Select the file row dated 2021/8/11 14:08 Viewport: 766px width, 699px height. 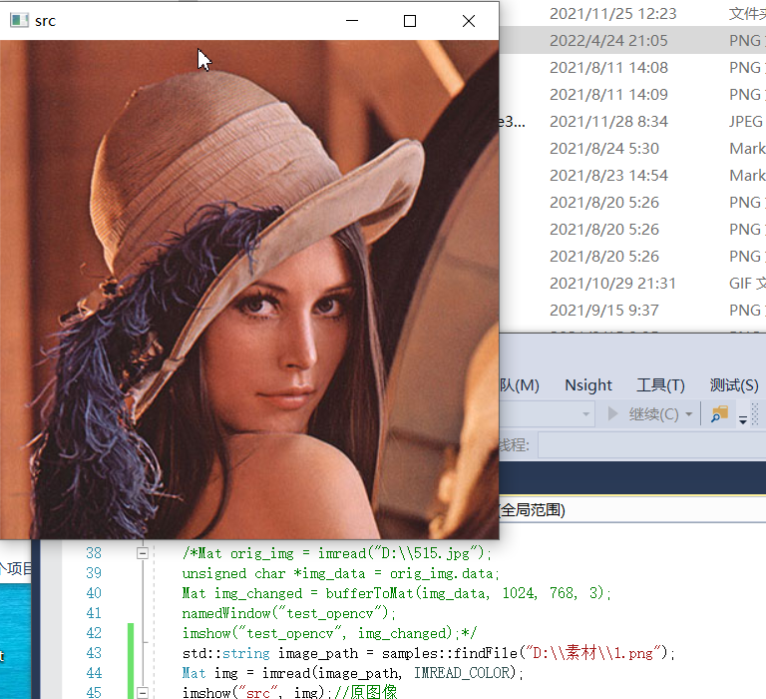click(x=632, y=67)
